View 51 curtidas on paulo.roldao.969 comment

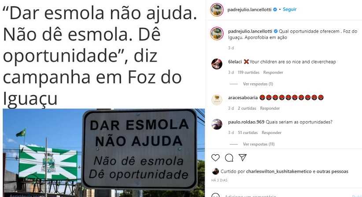(248, 133)
